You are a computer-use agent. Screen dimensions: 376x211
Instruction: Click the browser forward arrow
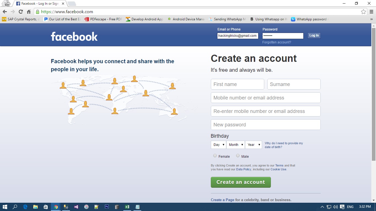13,12
